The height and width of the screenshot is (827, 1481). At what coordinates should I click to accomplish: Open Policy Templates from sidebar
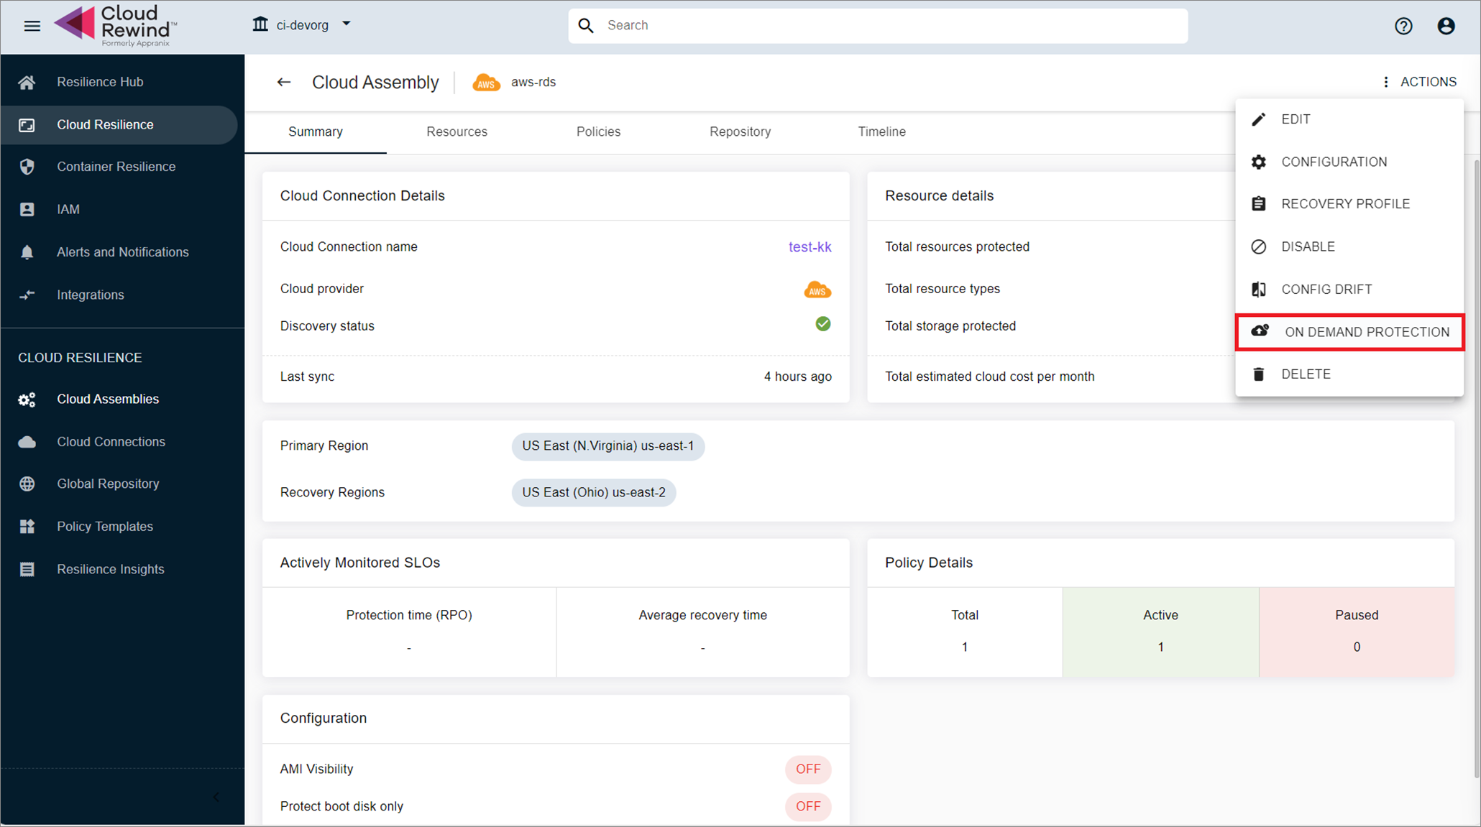(x=104, y=526)
